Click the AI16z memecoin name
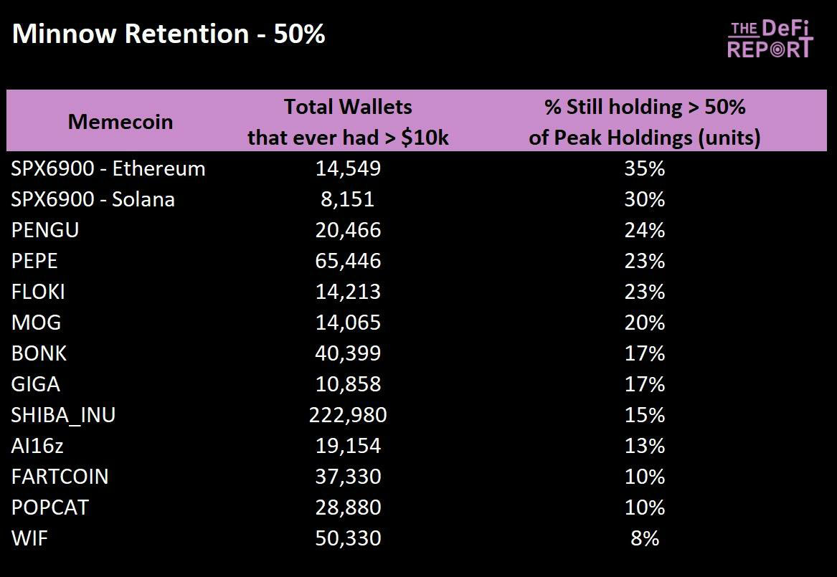 click(x=37, y=446)
